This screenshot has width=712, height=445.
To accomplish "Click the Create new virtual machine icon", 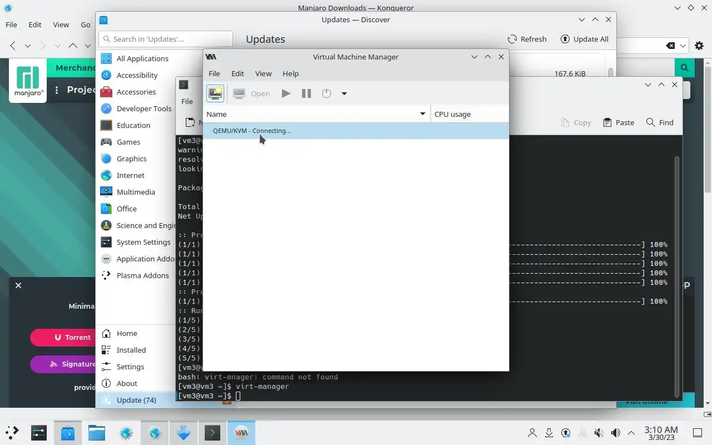I will (x=215, y=93).
